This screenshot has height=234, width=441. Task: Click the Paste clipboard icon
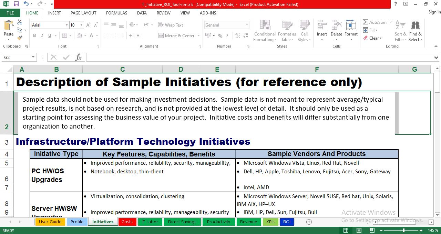click(9, 26)
